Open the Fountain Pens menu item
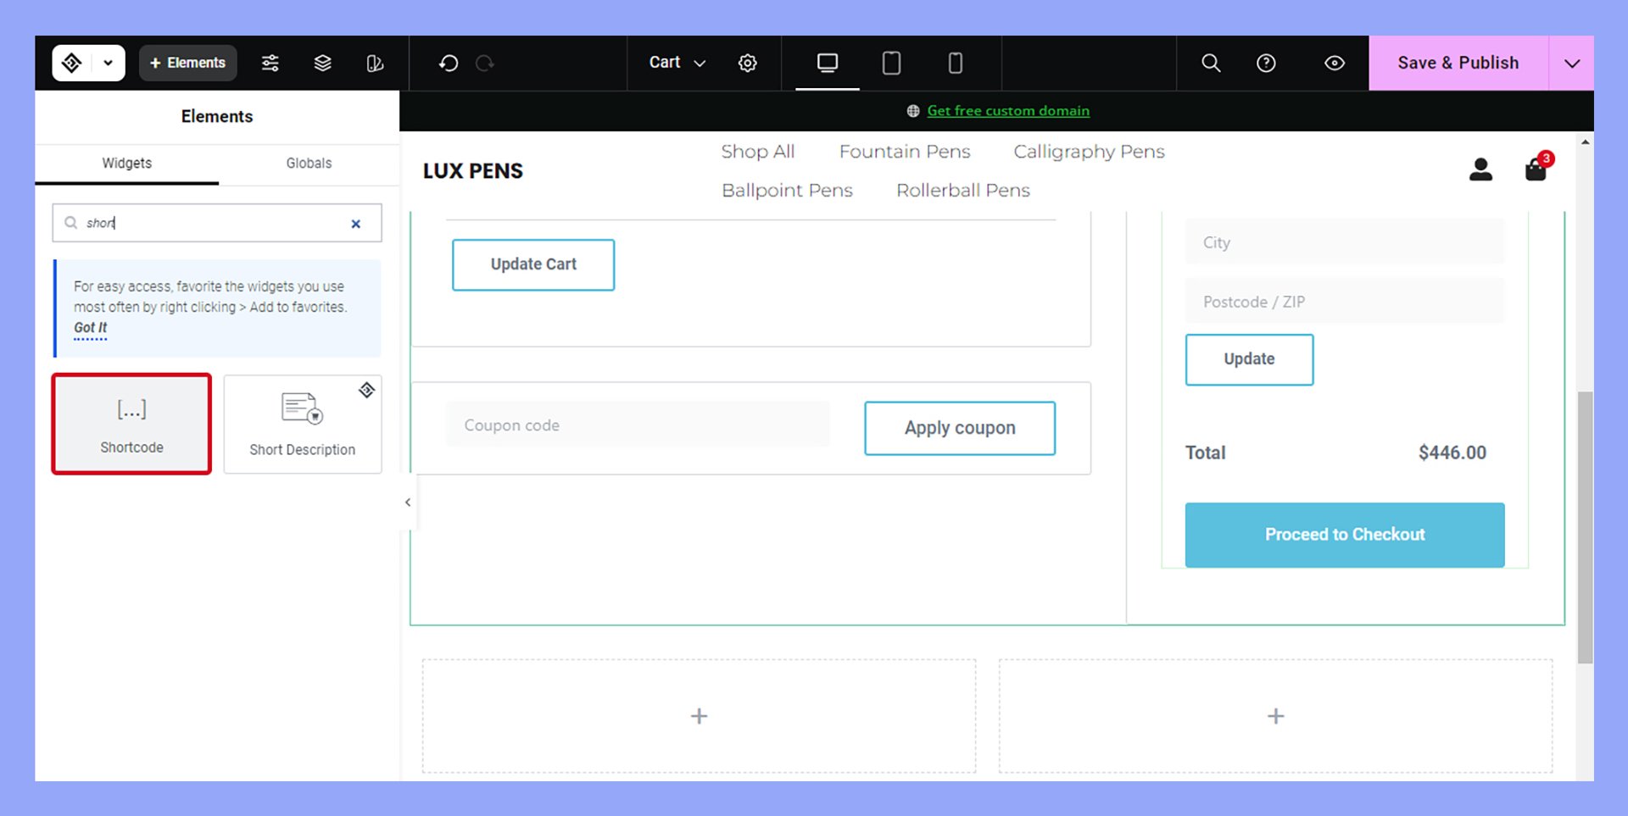The image size is (1628, 816). pos(905,152)
